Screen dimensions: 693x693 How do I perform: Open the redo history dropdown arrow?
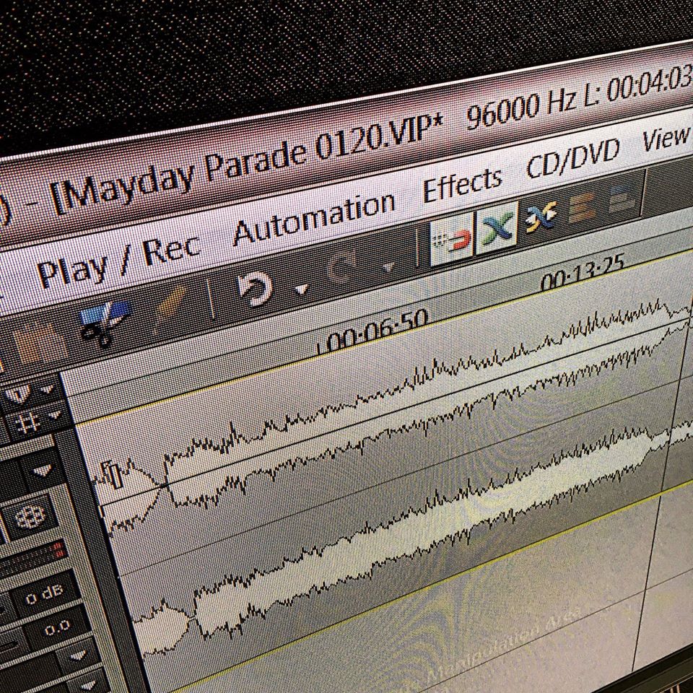pos(388,267)
